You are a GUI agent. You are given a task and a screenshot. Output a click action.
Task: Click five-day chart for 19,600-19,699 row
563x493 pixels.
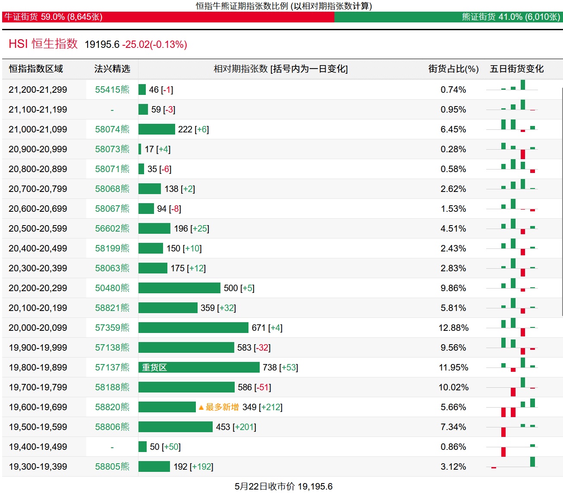pyautogui.click(x=512, y=407)
